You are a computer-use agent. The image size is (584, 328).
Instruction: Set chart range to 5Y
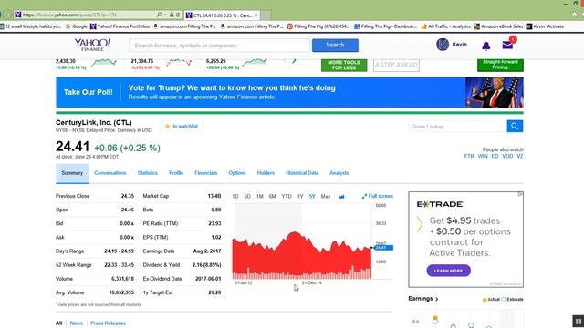[x=312, y=197]
